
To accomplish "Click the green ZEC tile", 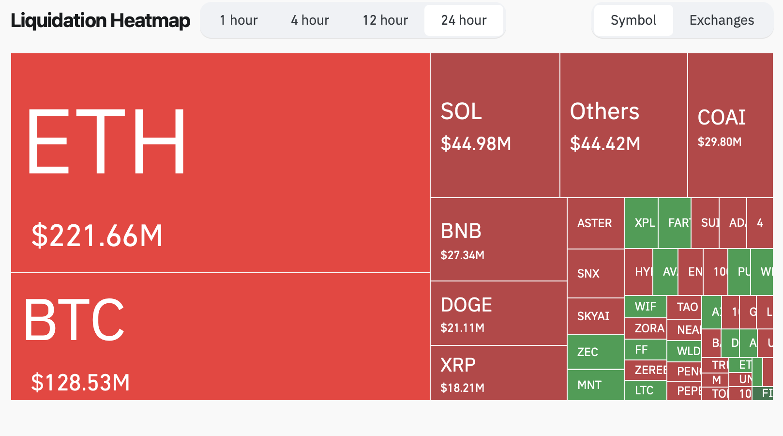I will pyautogui.click(x=596, y=352).
